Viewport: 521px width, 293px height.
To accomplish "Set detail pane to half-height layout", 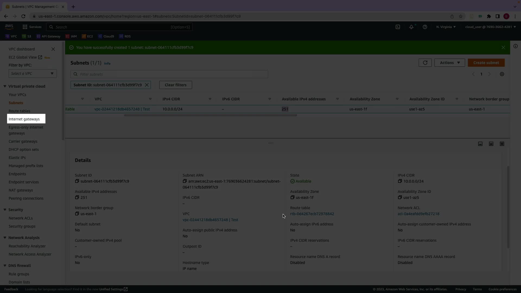I will pyautogui.click(x=491, y=144).
